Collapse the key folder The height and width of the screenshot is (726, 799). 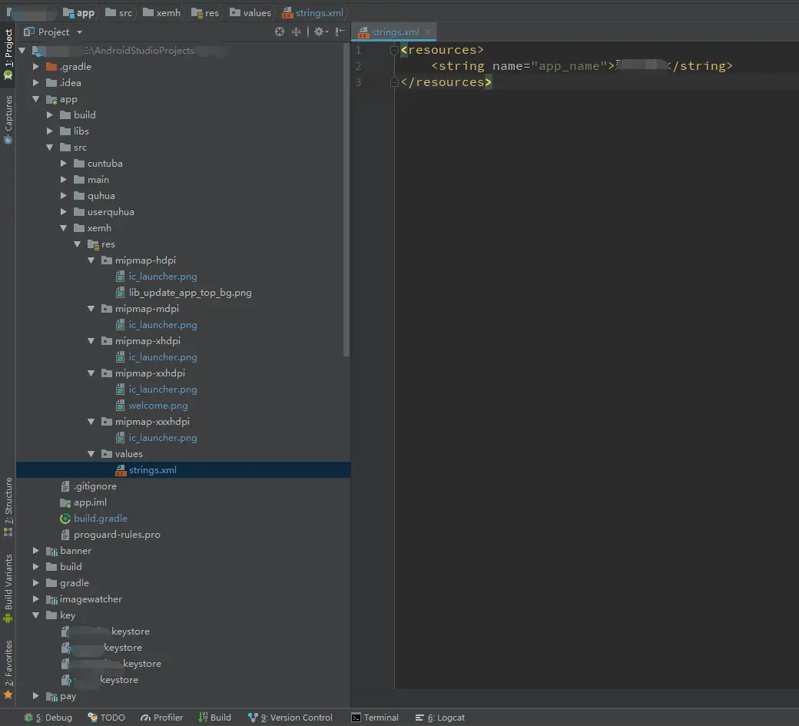pyautogui.click(x=35, y=615)
